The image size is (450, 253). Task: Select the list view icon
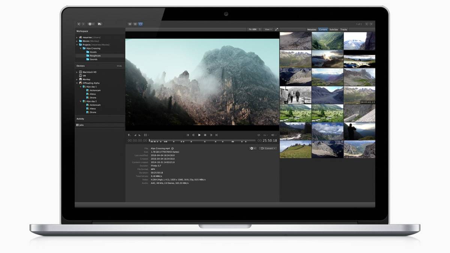(x=135, y=23)
